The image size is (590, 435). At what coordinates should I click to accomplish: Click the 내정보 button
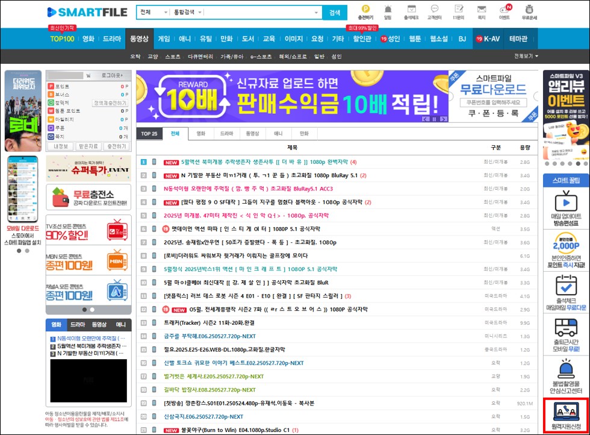coord(61,146)
